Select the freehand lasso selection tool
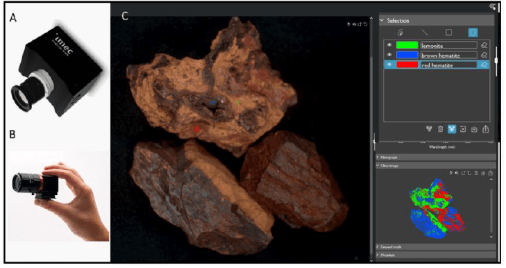Image resolution: width=506 pixels, height=268 pixels. [x=400, y=33]
